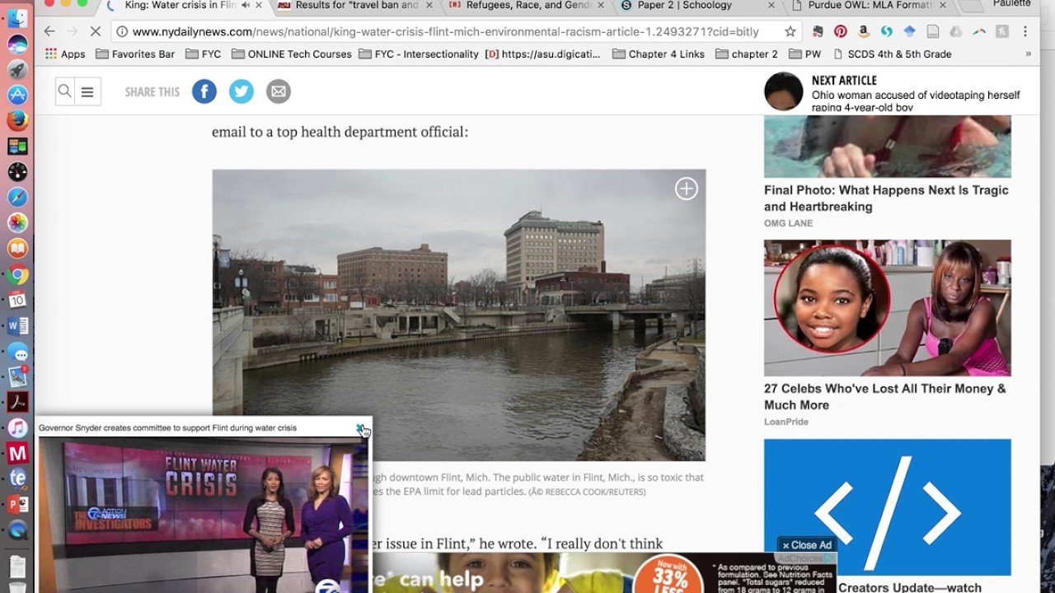Expand the FYC bookmark folder

(x=203, y=54)
